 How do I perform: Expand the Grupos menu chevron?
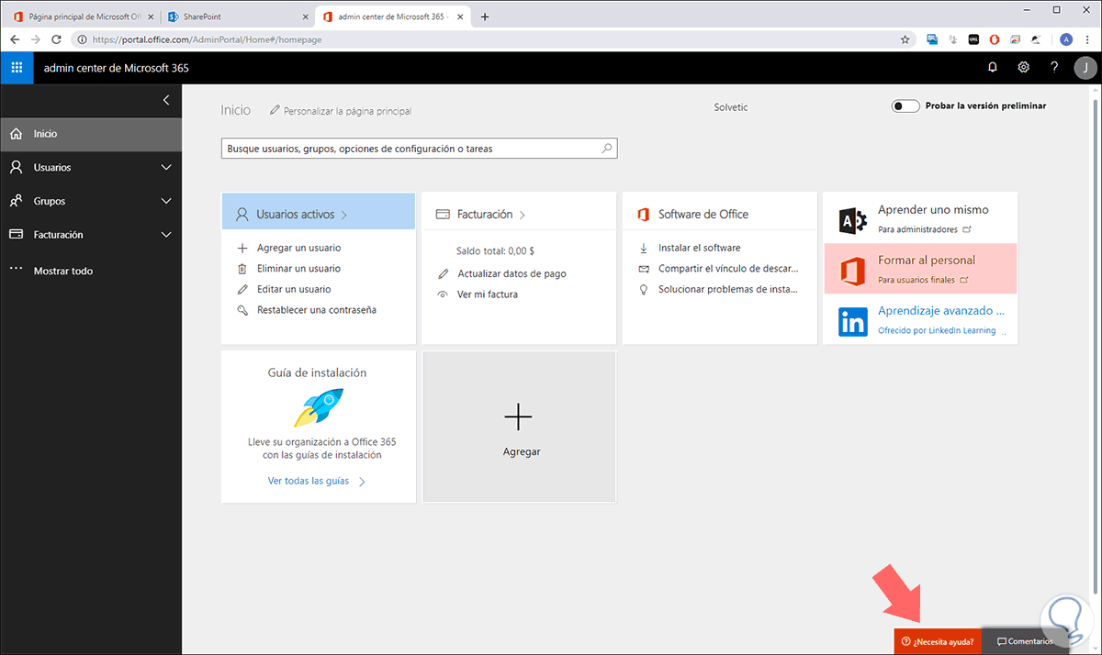[166, 201]
